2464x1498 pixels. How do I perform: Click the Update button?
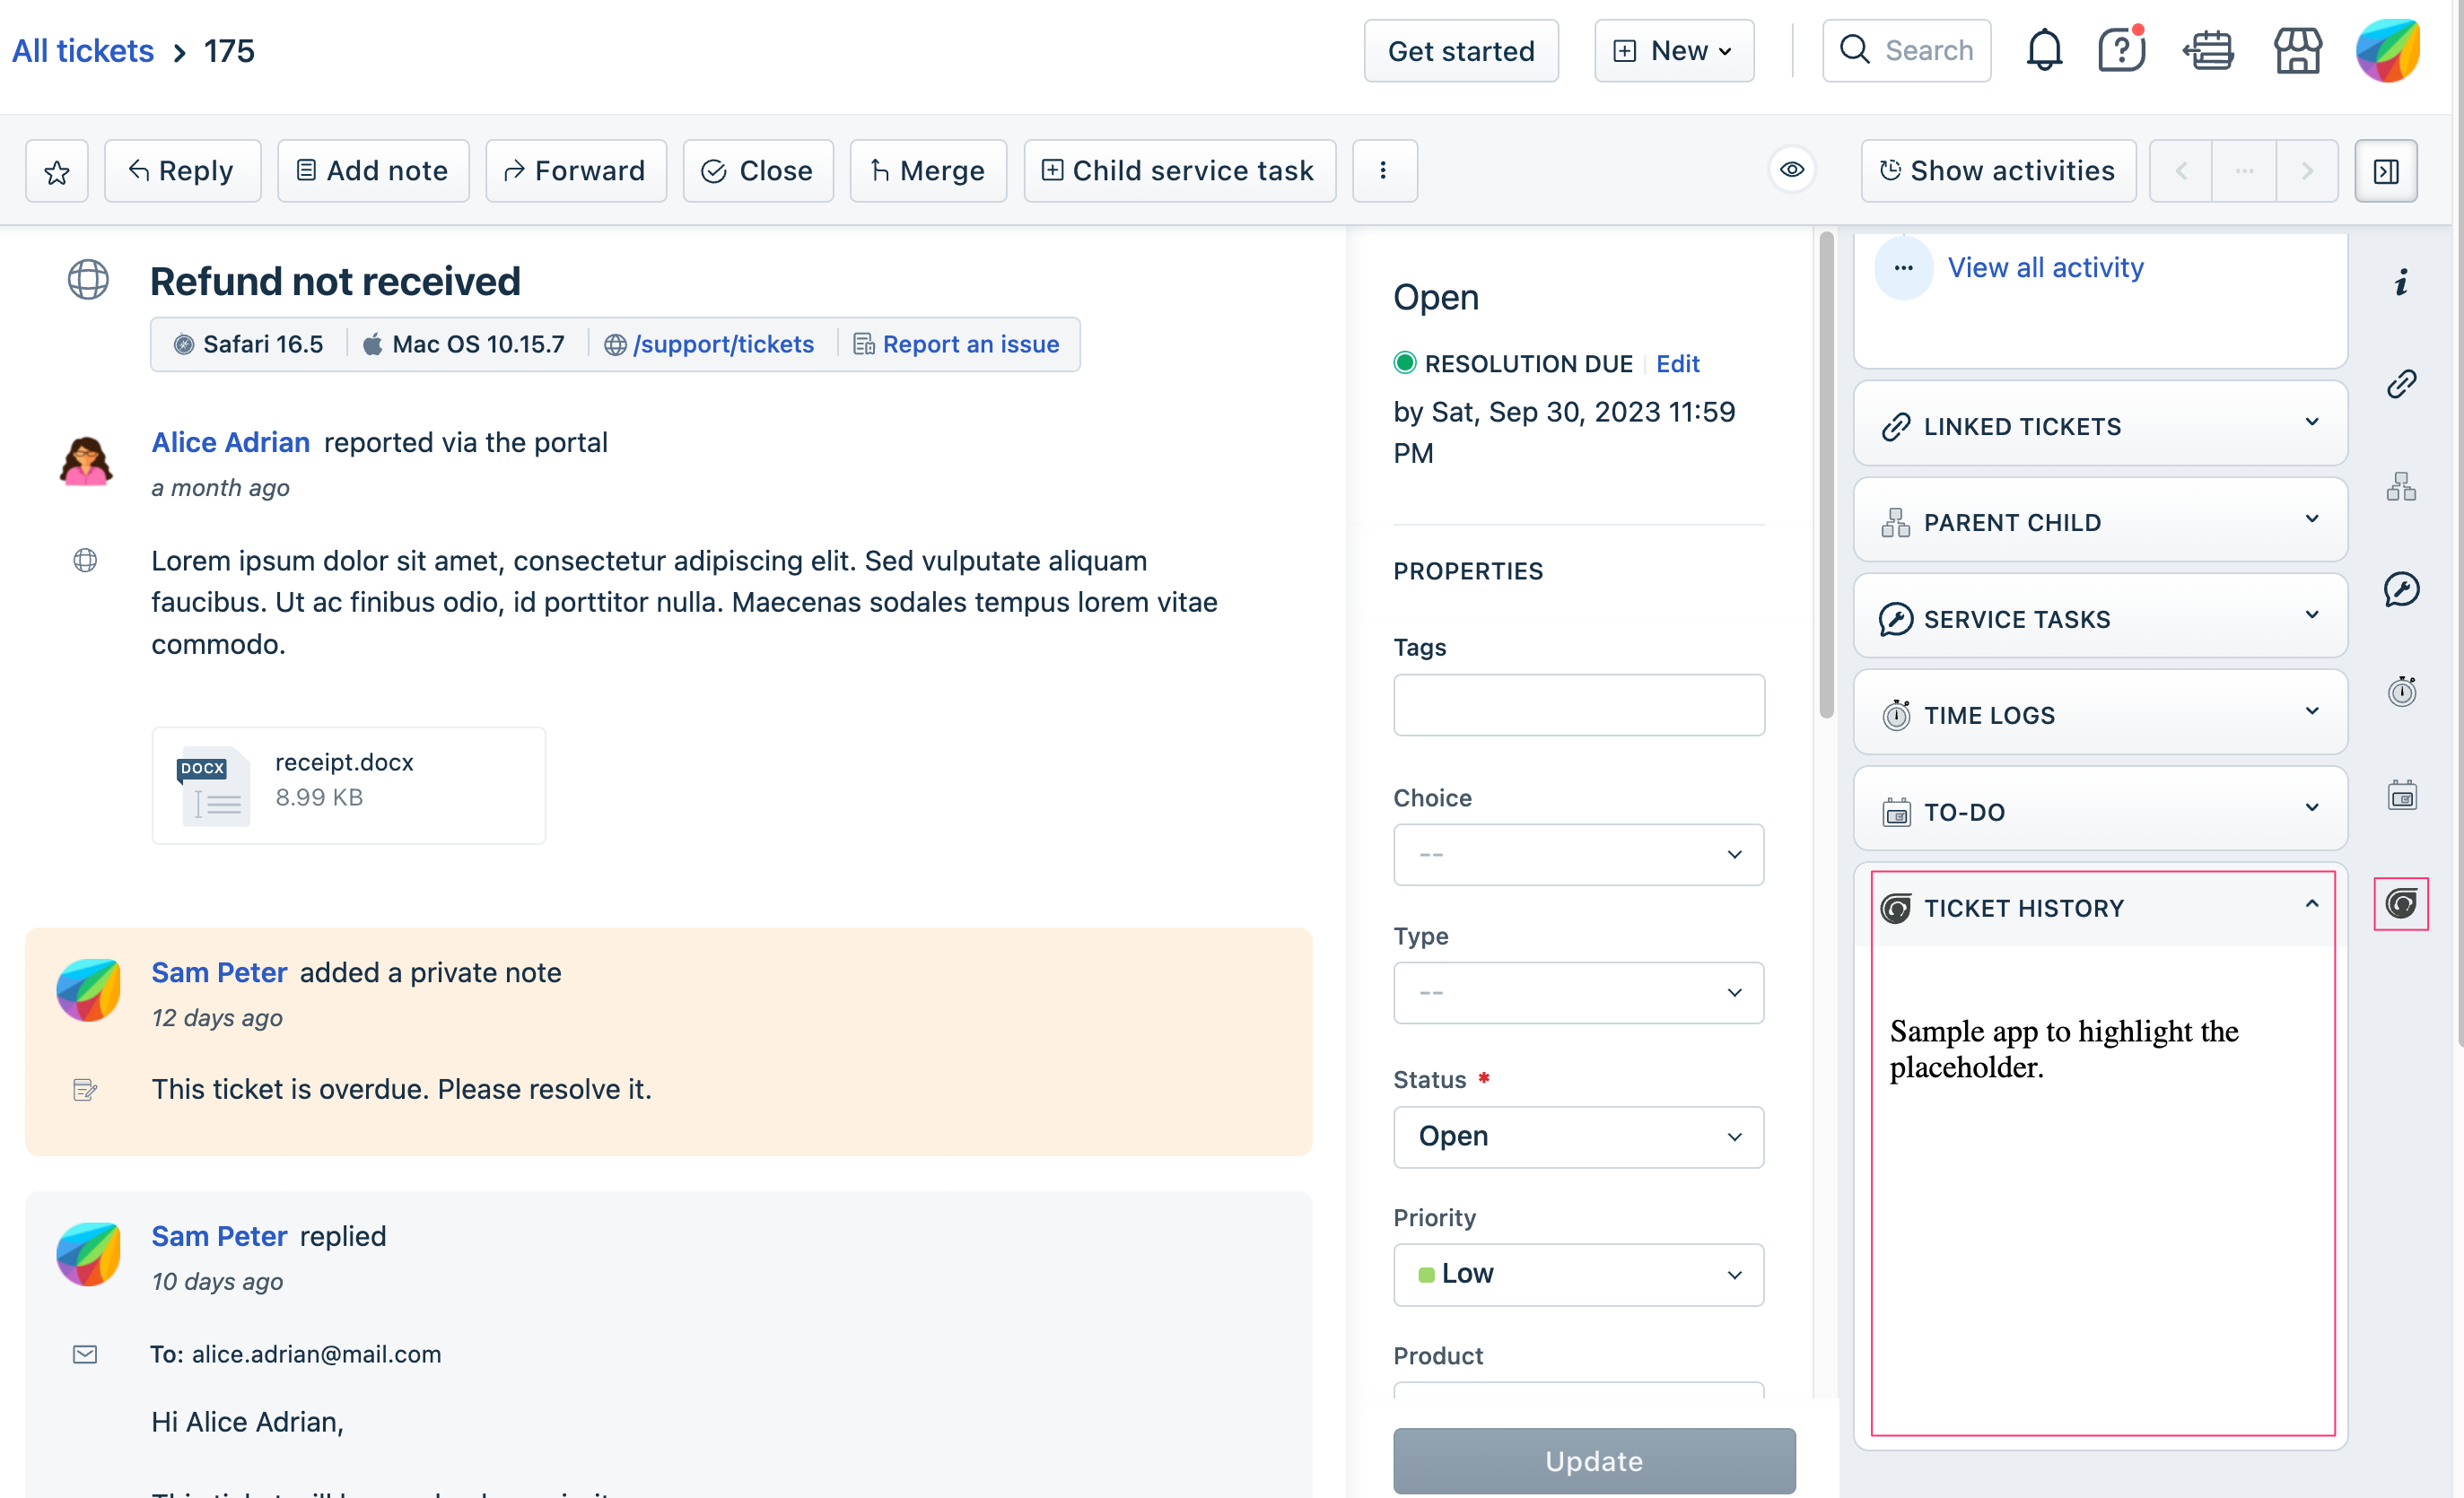click(1595, 1461)
